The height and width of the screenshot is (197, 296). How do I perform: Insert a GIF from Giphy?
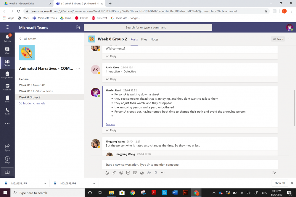128,173
